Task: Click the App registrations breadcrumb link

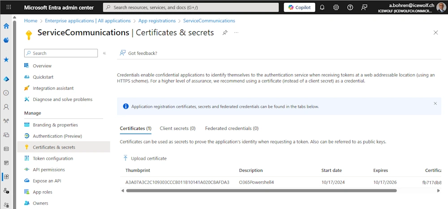Action: point(157,21)
